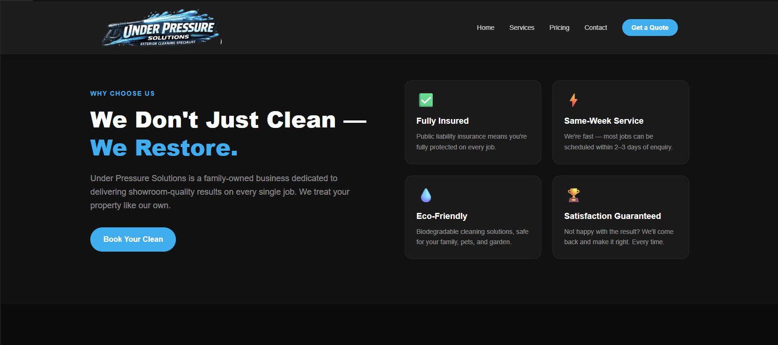The height and width of the screenshot is (345, 778).
Task: Click the WHY CHOOSE US label
Action: point(123,93)
